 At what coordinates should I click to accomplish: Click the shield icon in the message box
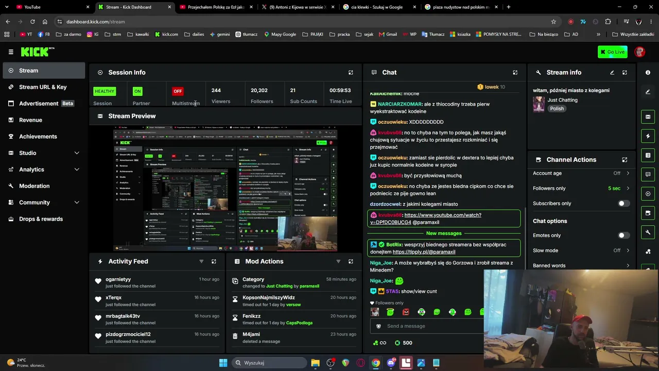378,326
